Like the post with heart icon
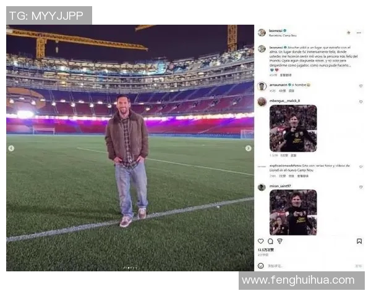The image size is (371, 296). [261, 241]
